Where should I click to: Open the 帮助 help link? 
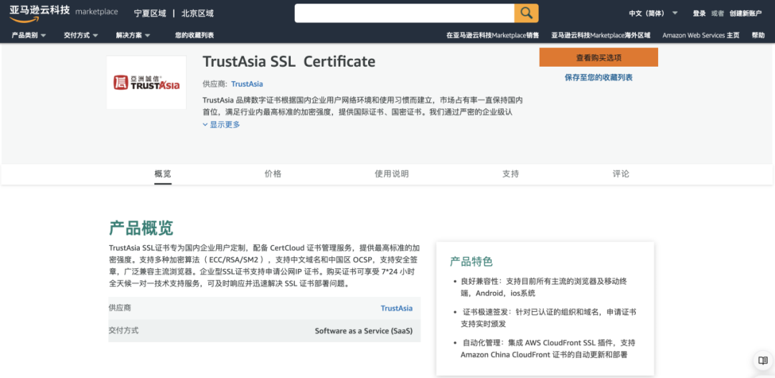click(758, 35)
